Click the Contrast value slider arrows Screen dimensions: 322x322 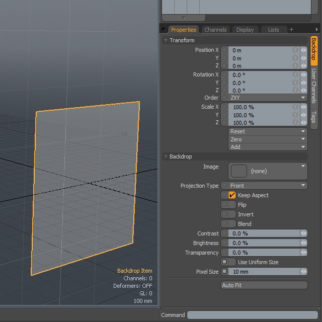[x=304, y=233]
